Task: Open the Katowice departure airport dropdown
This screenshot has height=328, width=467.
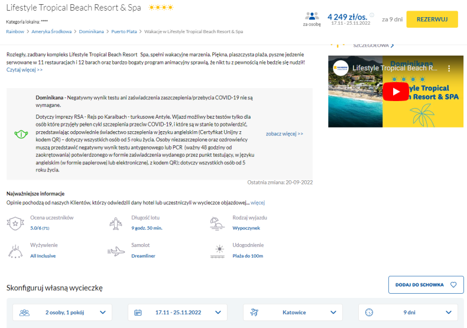Action: 293,312
